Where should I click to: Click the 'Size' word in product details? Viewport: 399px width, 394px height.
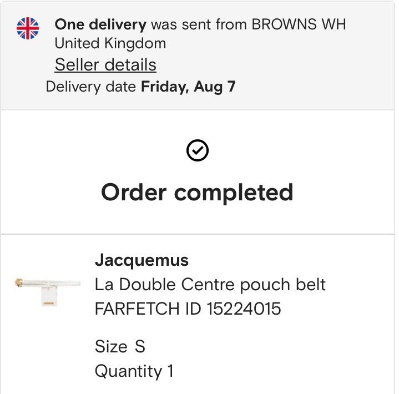pyautogui.click(x=111, y=346)
